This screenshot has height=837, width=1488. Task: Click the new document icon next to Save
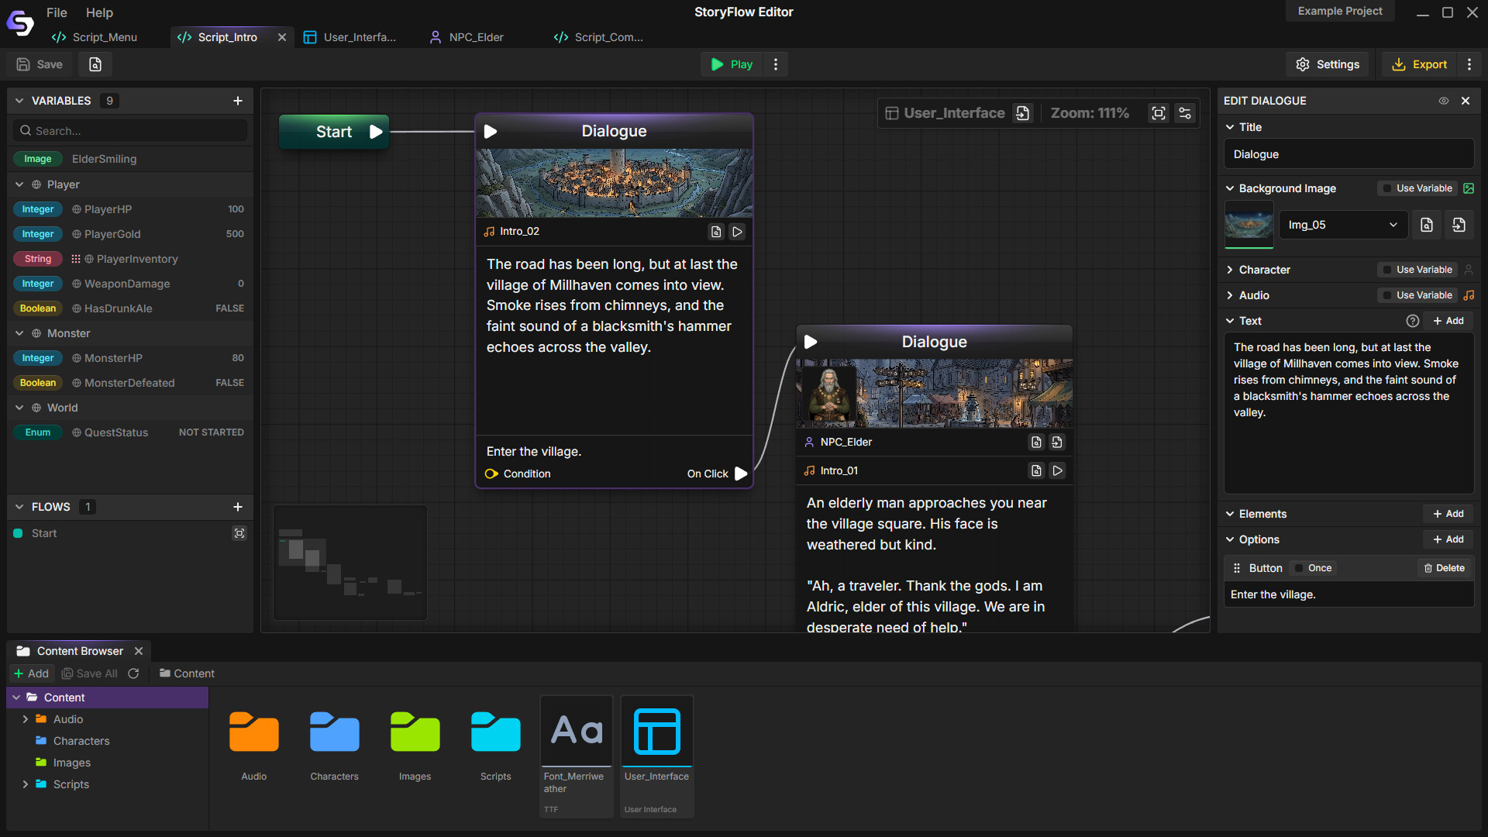point(95,64)
